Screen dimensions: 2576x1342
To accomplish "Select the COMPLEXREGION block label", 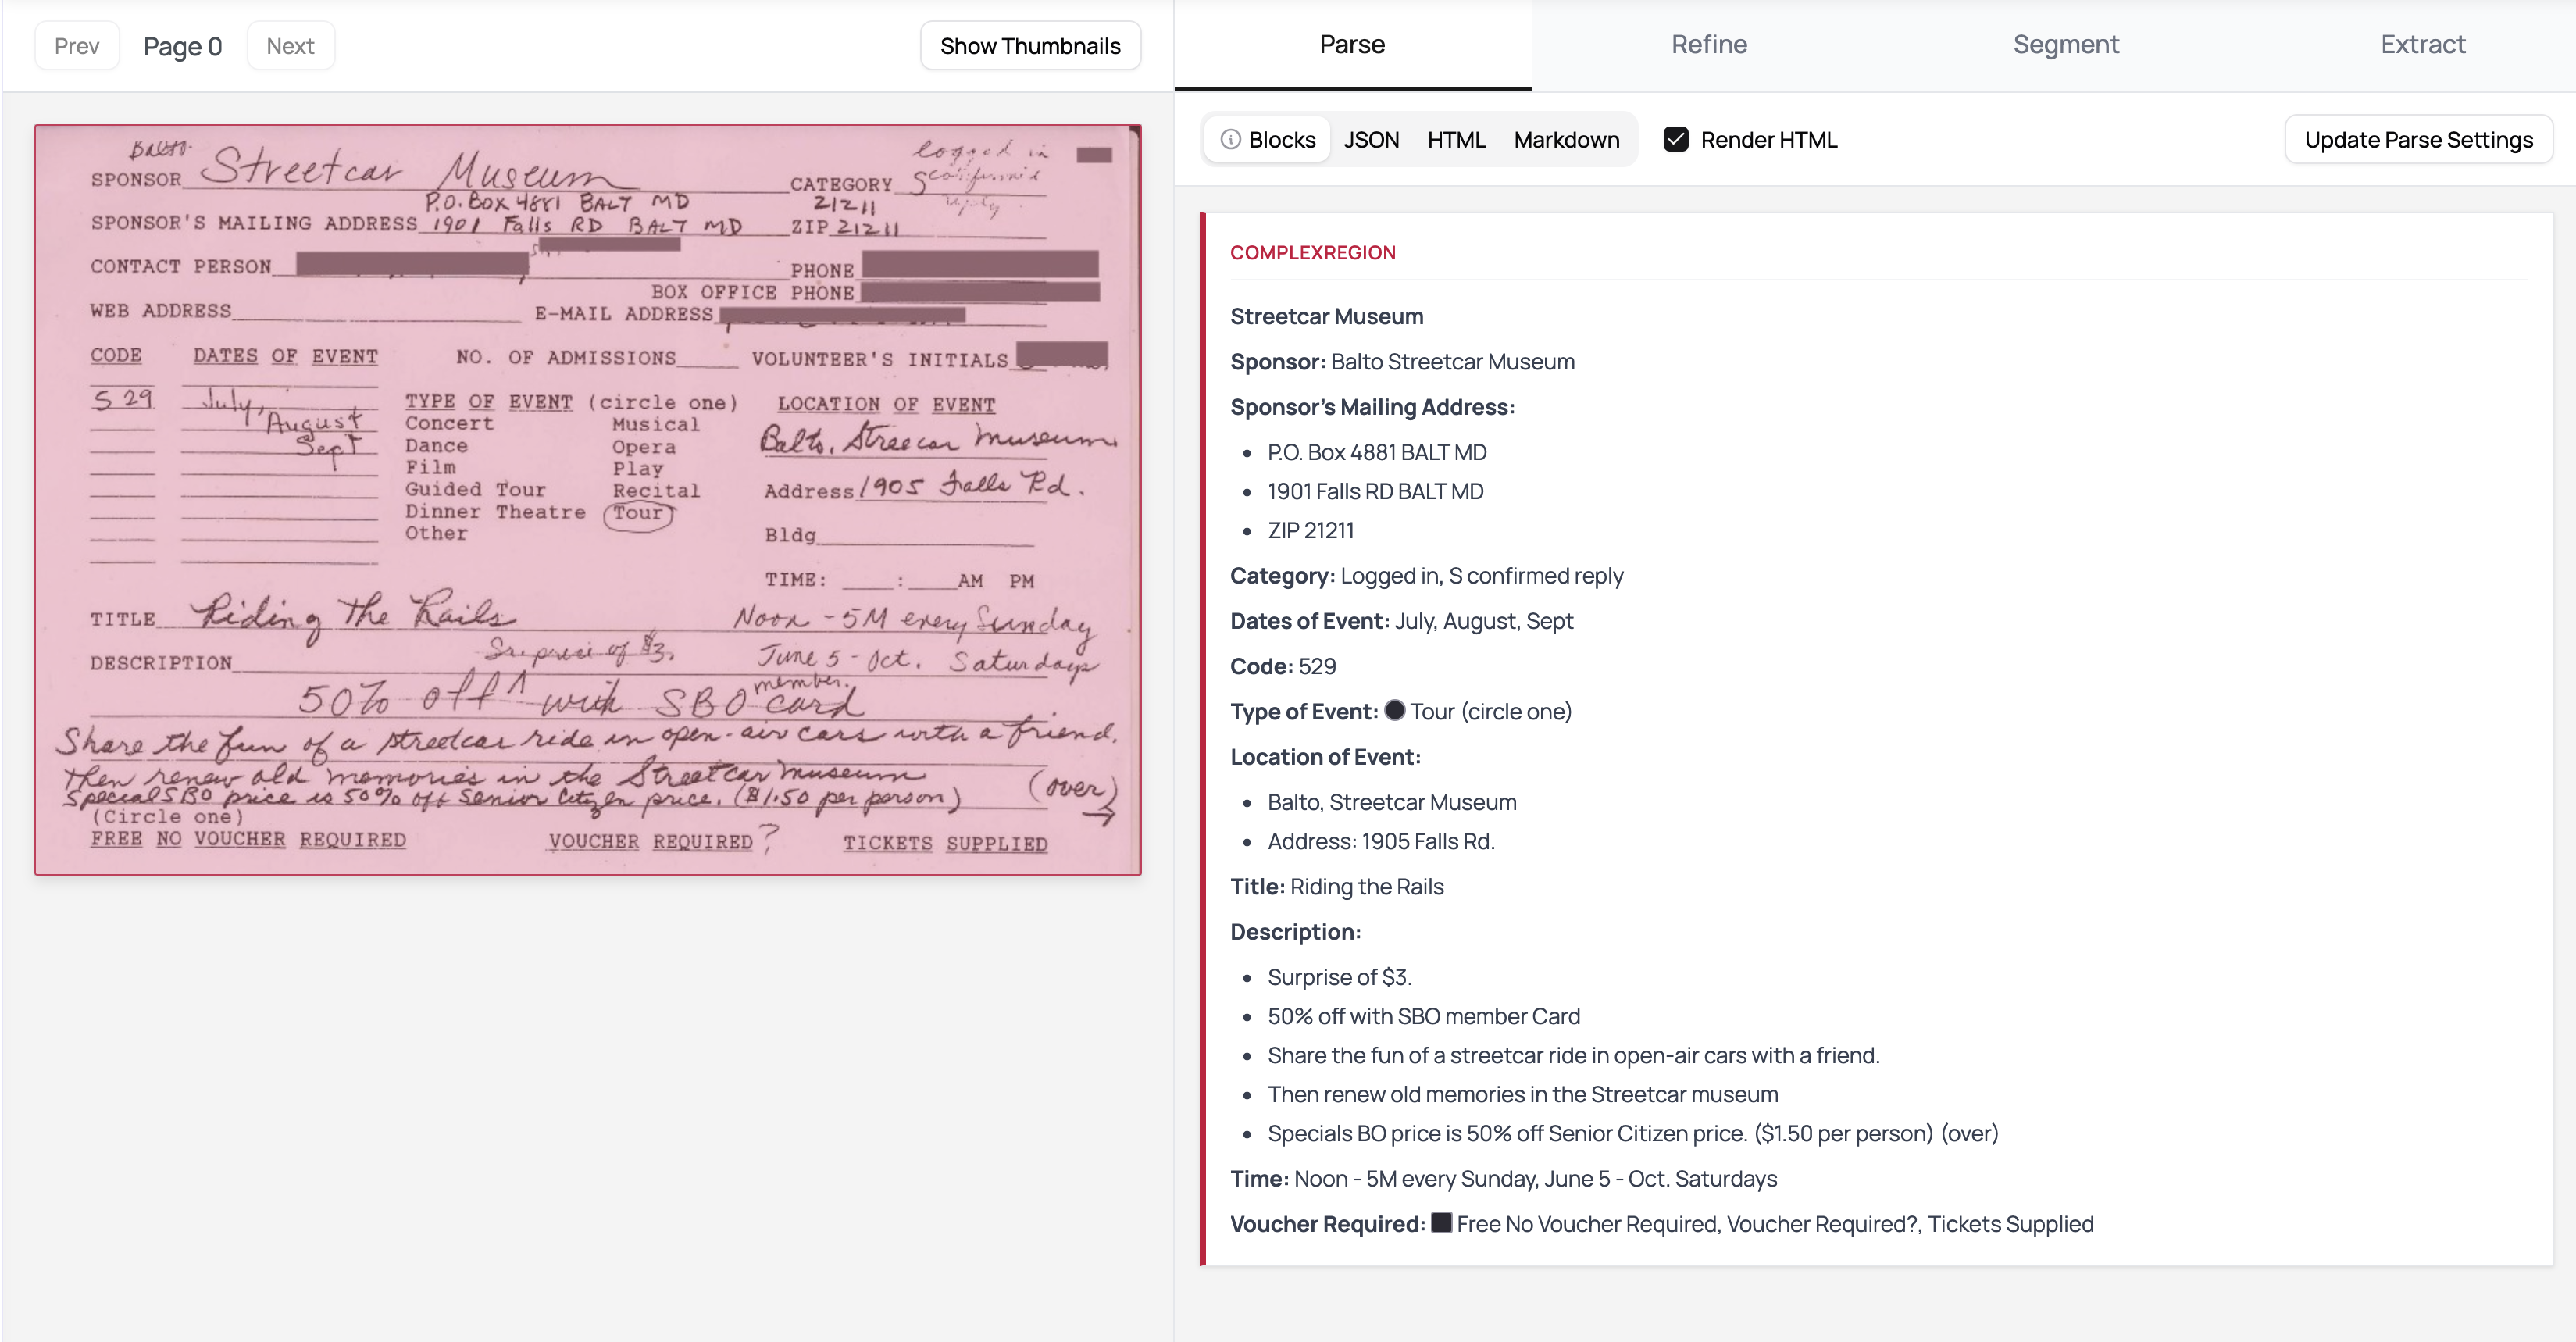I will pos(1313,253).
